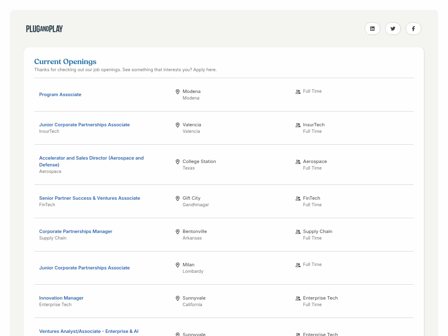Open the Valencia Junior Corporate Partnerships Associate job

tap(84, 125)
